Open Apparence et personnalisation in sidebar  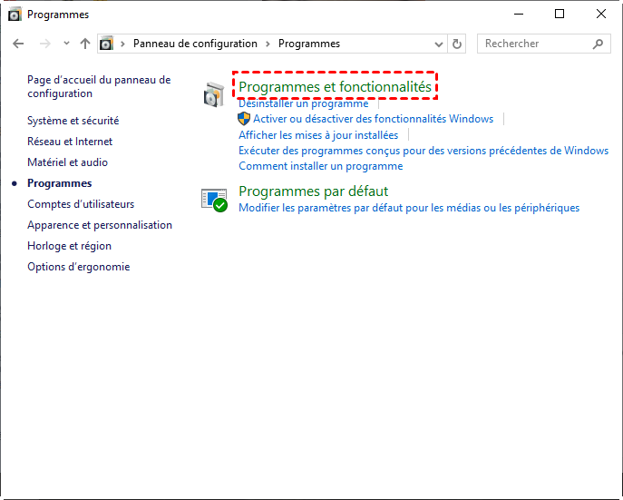coord(100,225)
